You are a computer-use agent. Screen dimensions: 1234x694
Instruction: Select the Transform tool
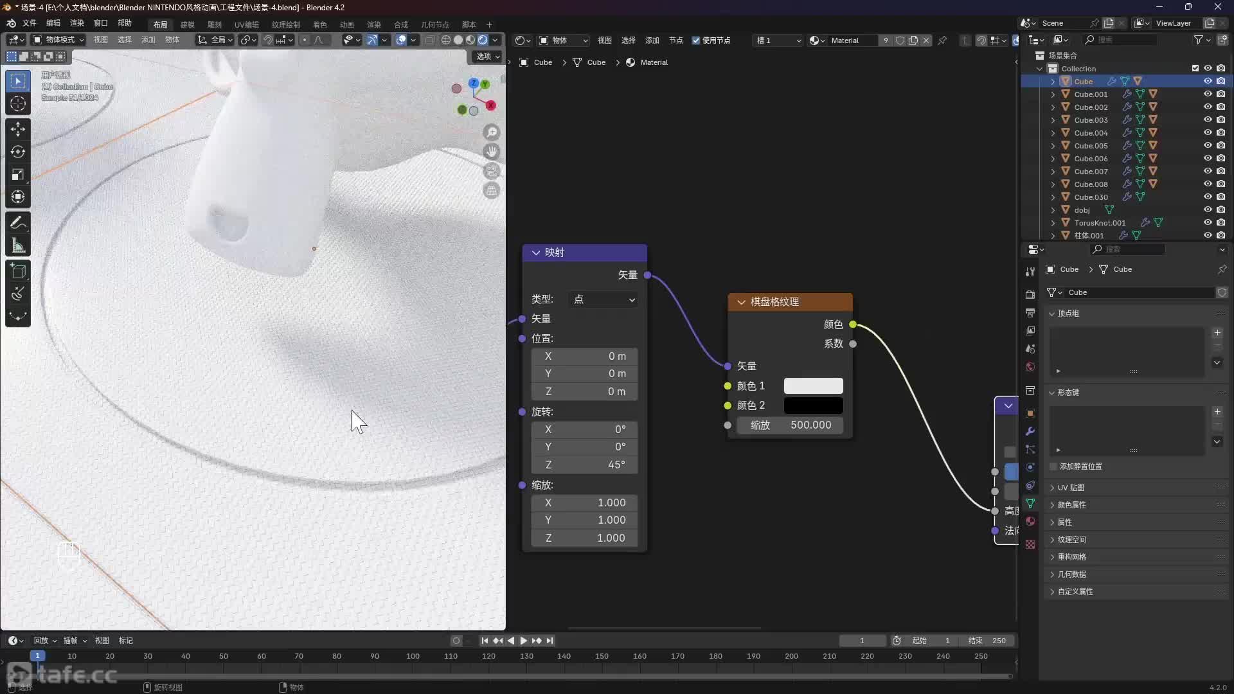pyautogui.click(x=18, y=197)
